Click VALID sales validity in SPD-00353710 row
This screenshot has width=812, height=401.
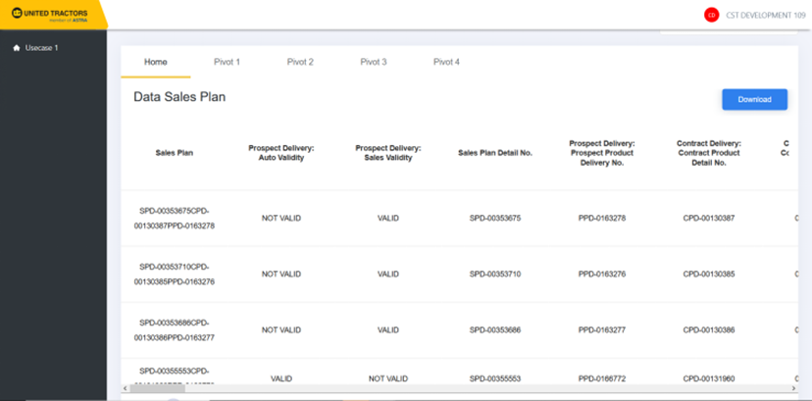point(388,275)
